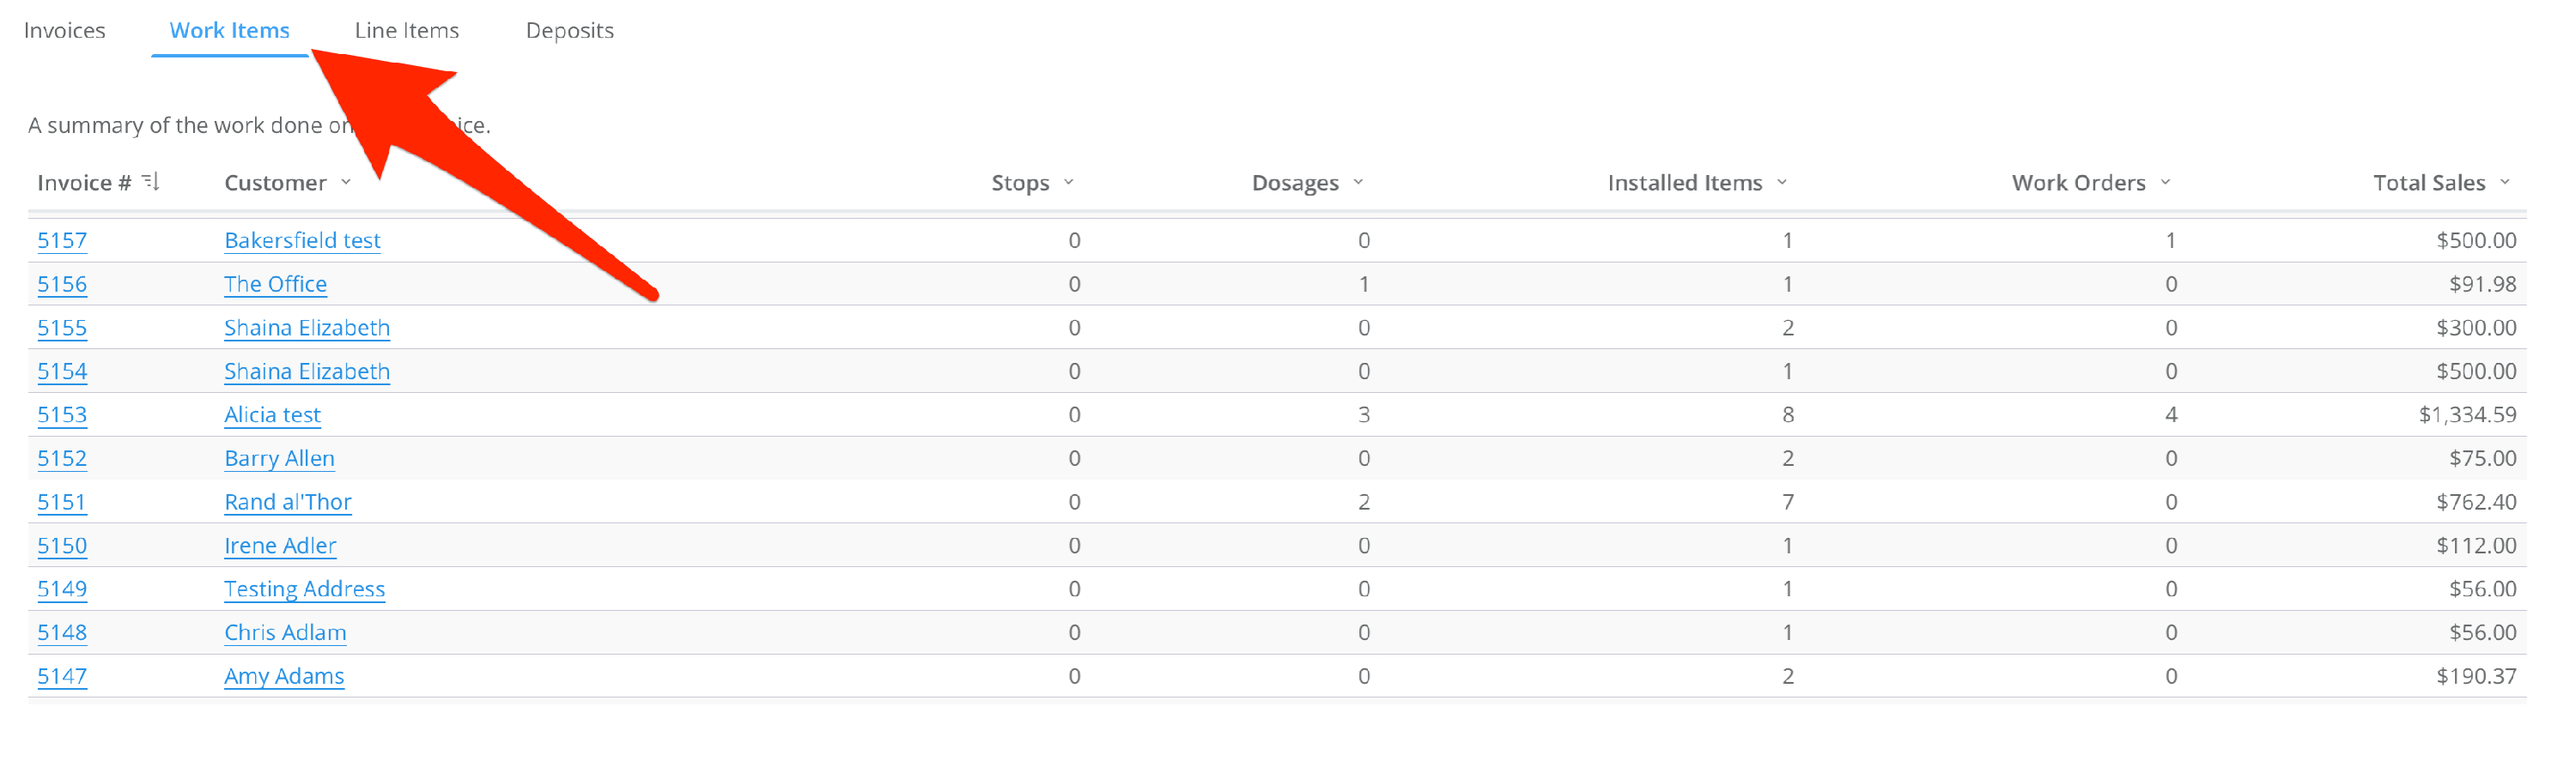Open the Bakersfield test customer link
The image size is (2576, 767).
click(x=302, y=241)
